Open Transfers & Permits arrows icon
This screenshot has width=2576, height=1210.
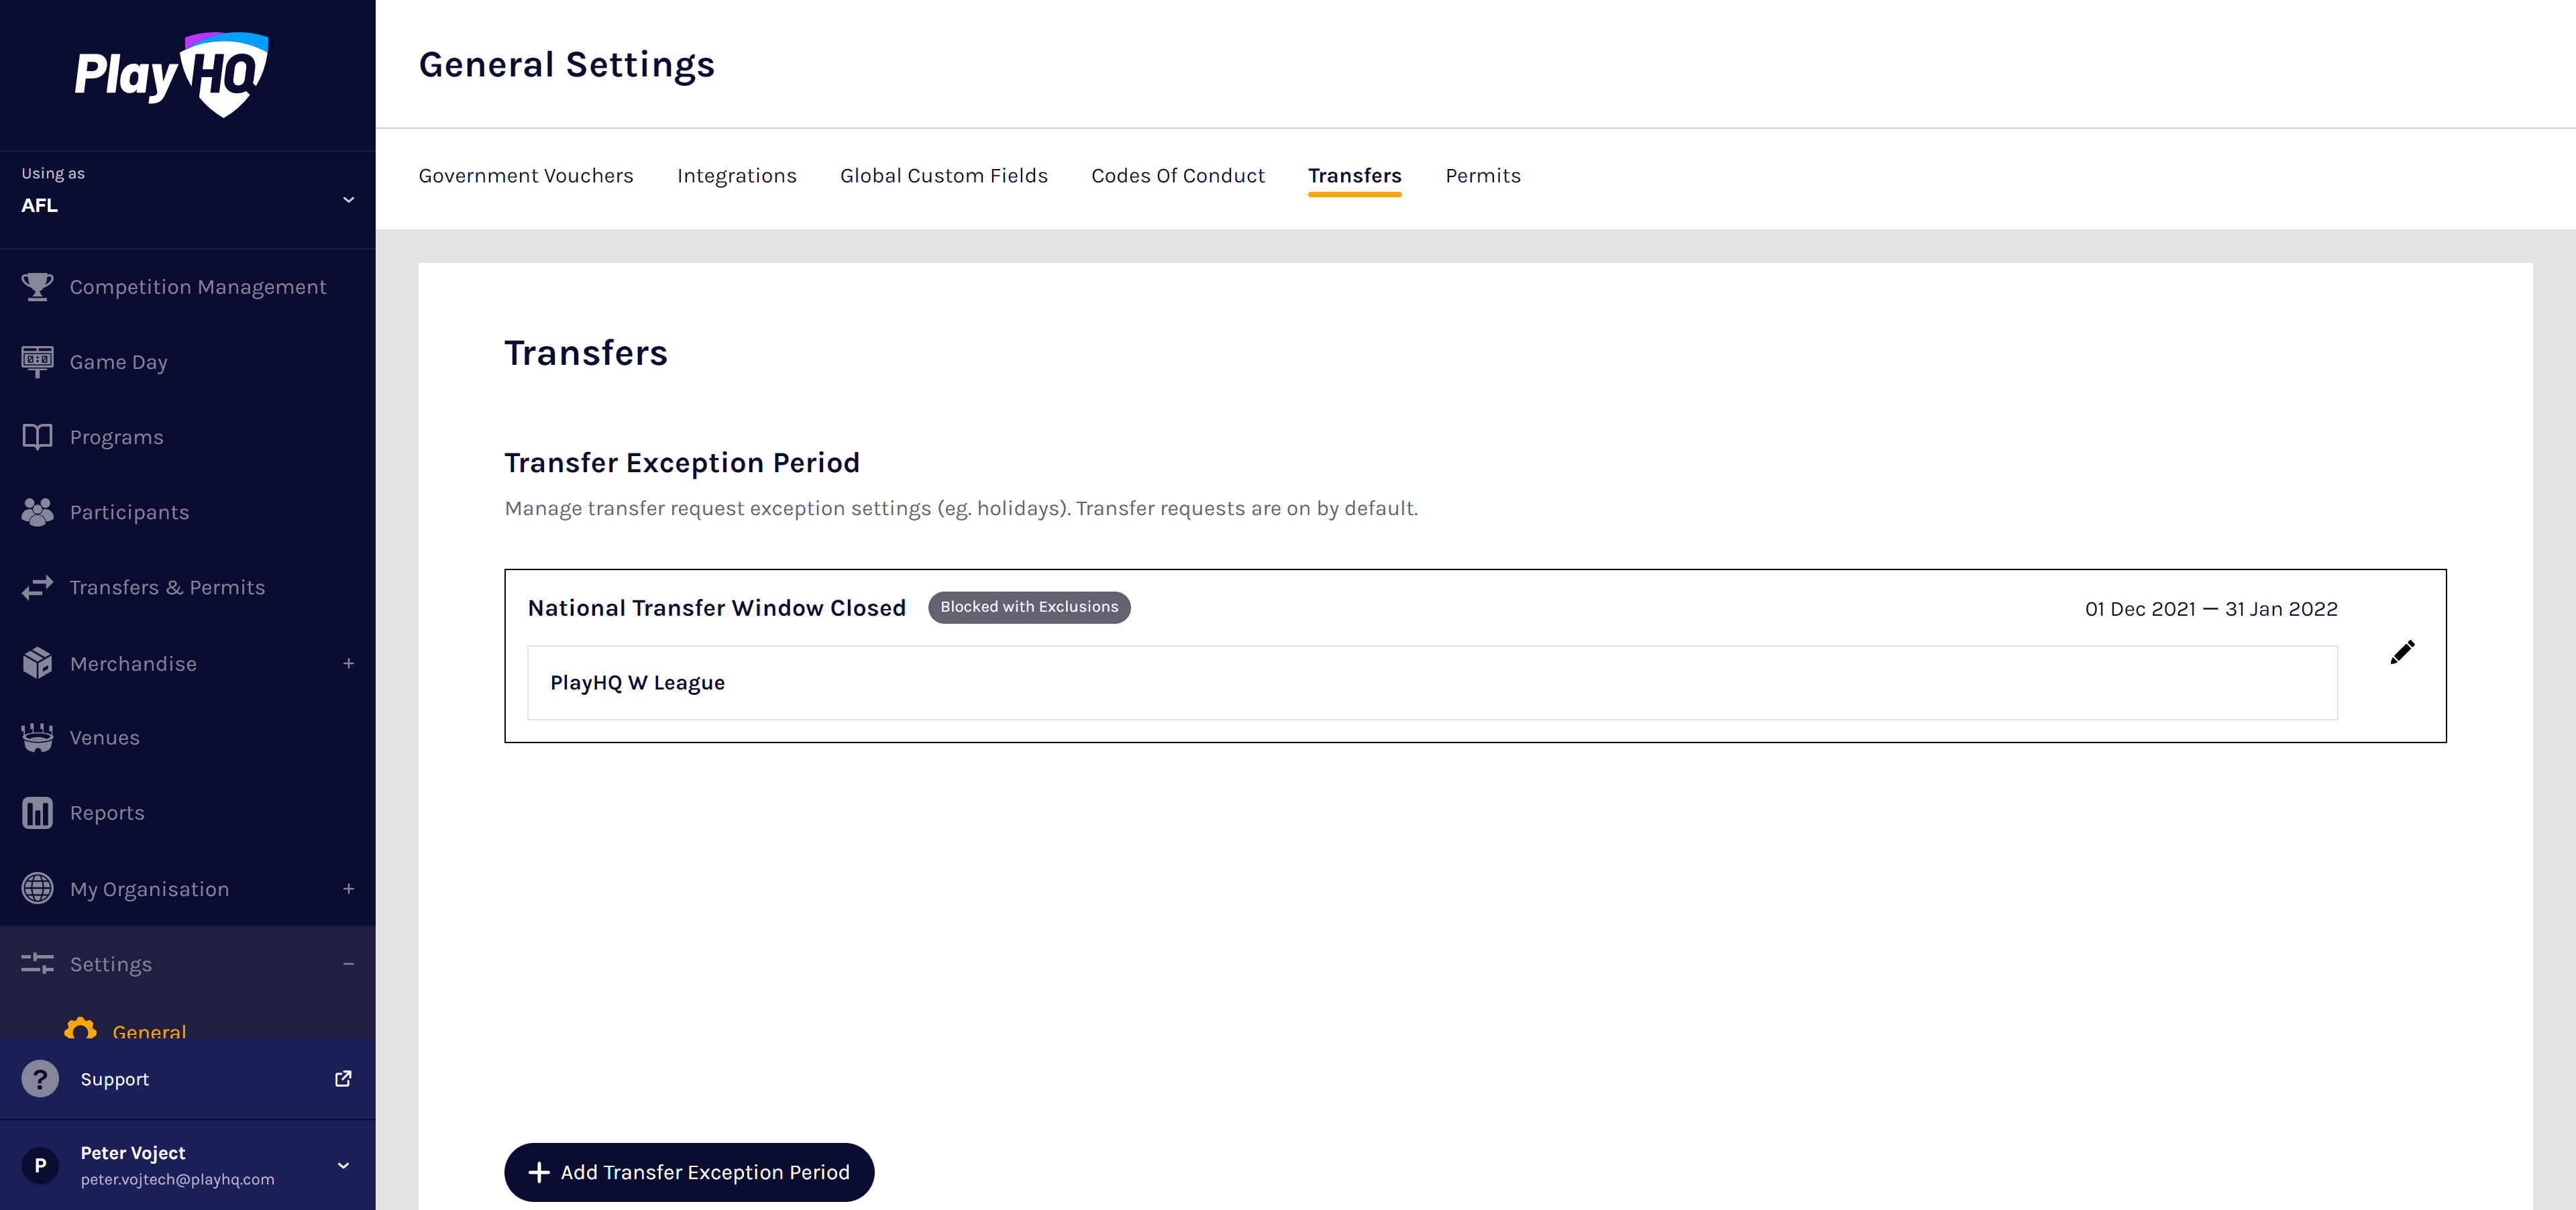click(x=37, y=587)
